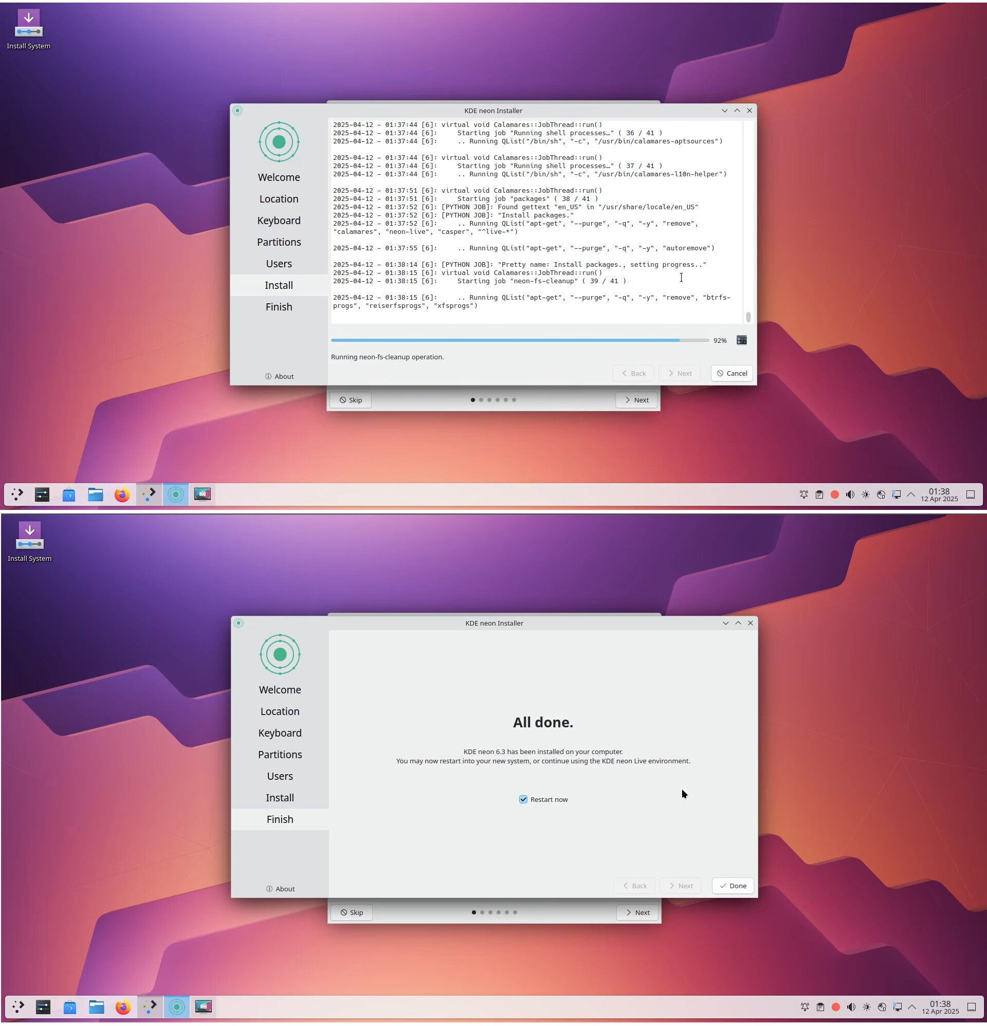This screenshot has width=987, height=1026.
Task: Click first page dot behind the 92% installer
Action: (x=473, y=400)
